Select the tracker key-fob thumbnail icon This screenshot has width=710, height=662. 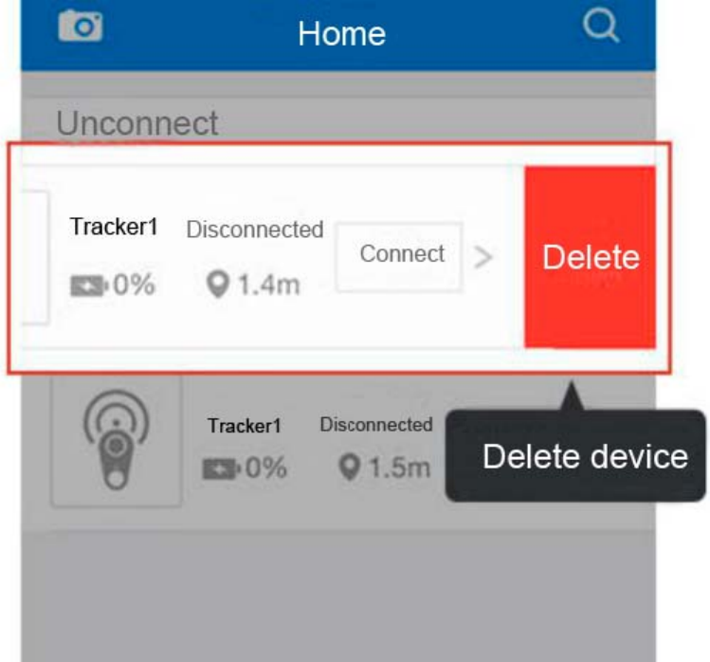click(x=117, y=439)
